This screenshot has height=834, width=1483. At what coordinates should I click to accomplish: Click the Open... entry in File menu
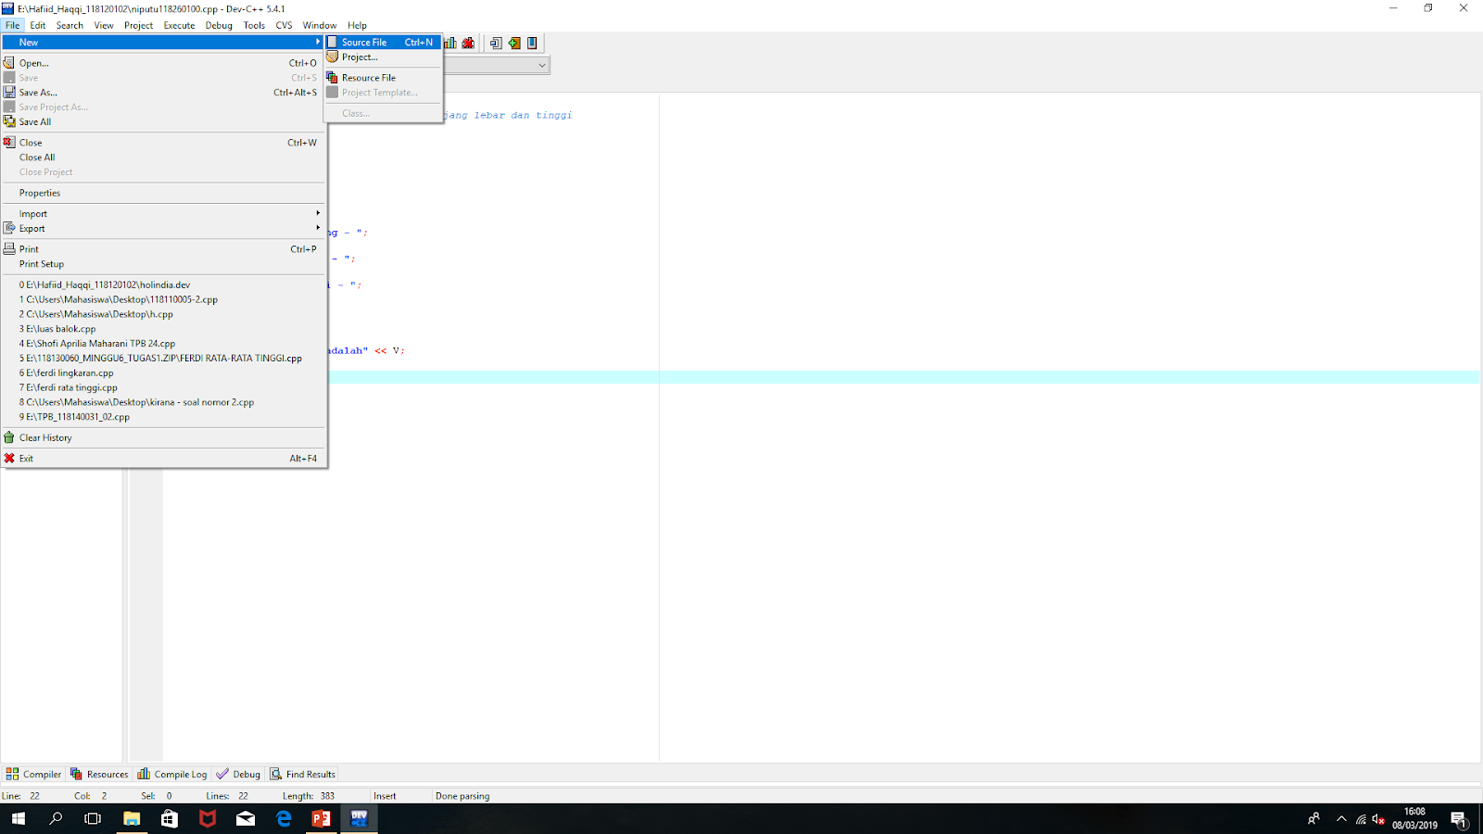163,63
